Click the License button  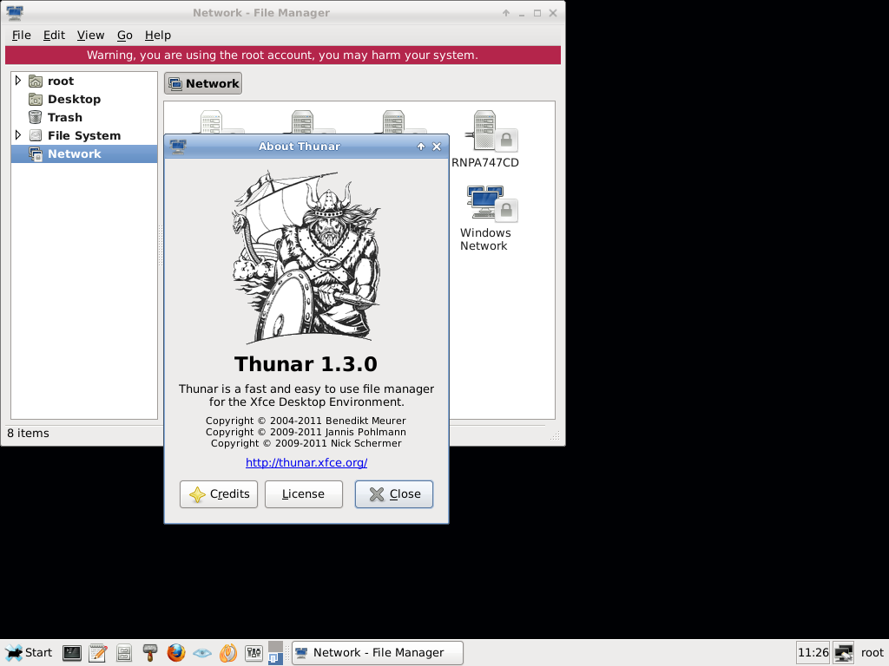[x=303, y=494]
